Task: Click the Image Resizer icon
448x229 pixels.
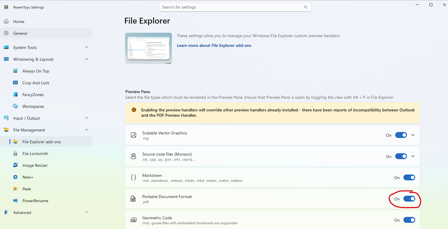Action: 15,165
